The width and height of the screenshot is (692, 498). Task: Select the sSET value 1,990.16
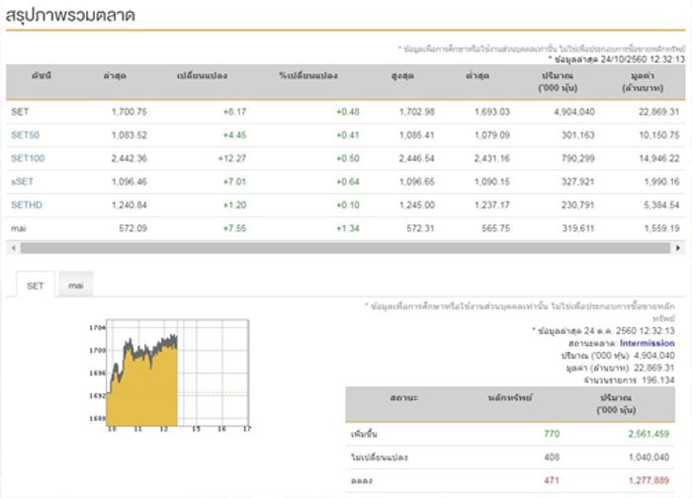(661, 182)
